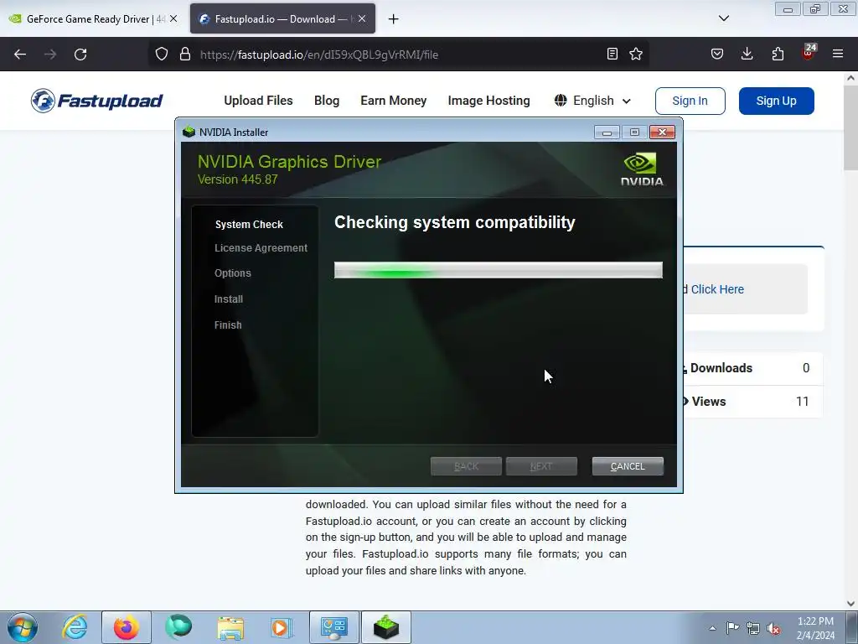
Task: Open the media player taskbar icon
Action: click(282, 627)
